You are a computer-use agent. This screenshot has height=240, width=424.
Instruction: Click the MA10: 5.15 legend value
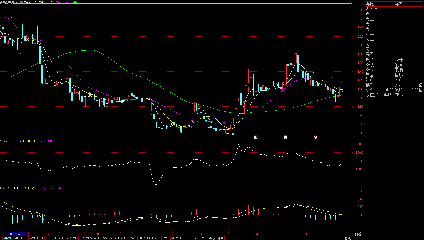[x=47, y=2]
